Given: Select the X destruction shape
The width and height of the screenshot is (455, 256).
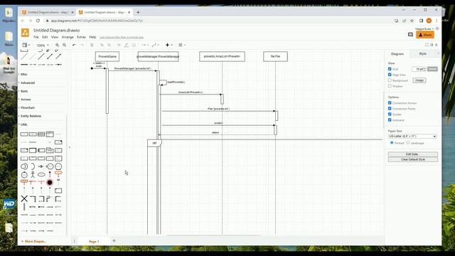Looking at the screenshot, I should pos(24,199).
